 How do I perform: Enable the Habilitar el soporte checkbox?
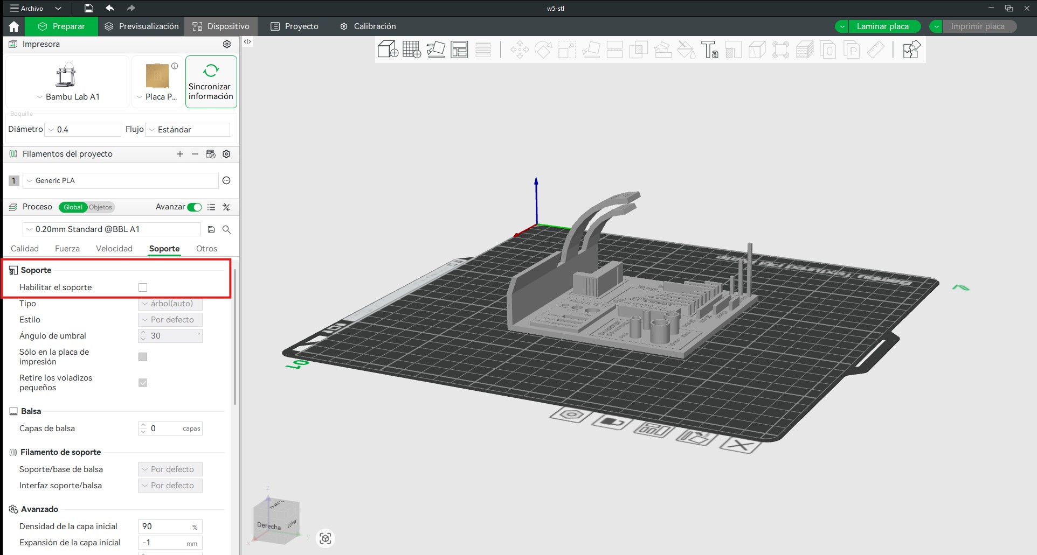[143, 287]
